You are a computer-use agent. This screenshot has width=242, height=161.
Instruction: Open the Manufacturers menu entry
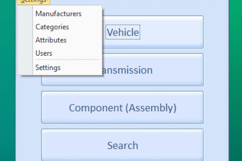point(58,14)
